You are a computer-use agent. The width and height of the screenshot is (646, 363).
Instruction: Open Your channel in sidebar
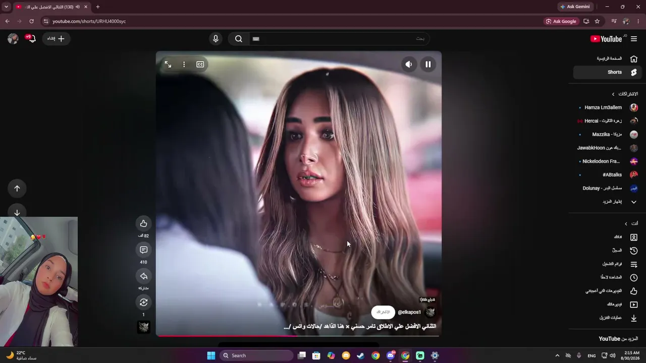coord(608,237)
